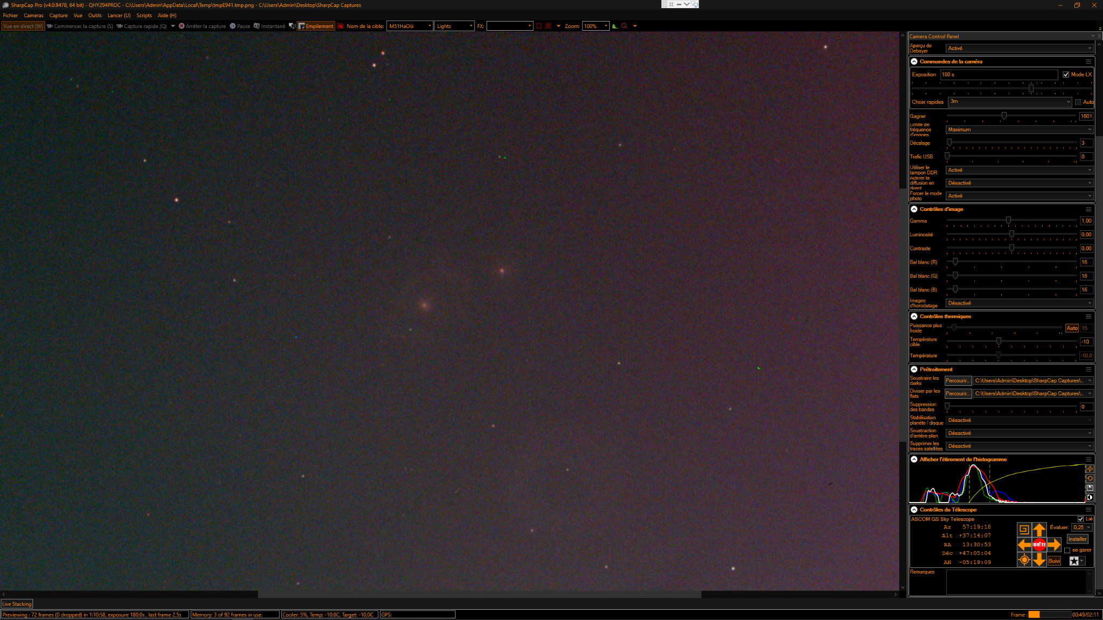Slew the telescope right with the right arrow
This screenshot has width=1103, height=620.
coord(1054,545)
